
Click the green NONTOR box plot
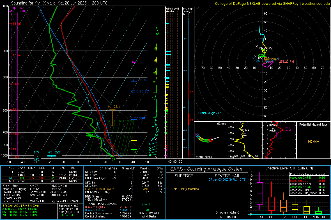[319, 211]
